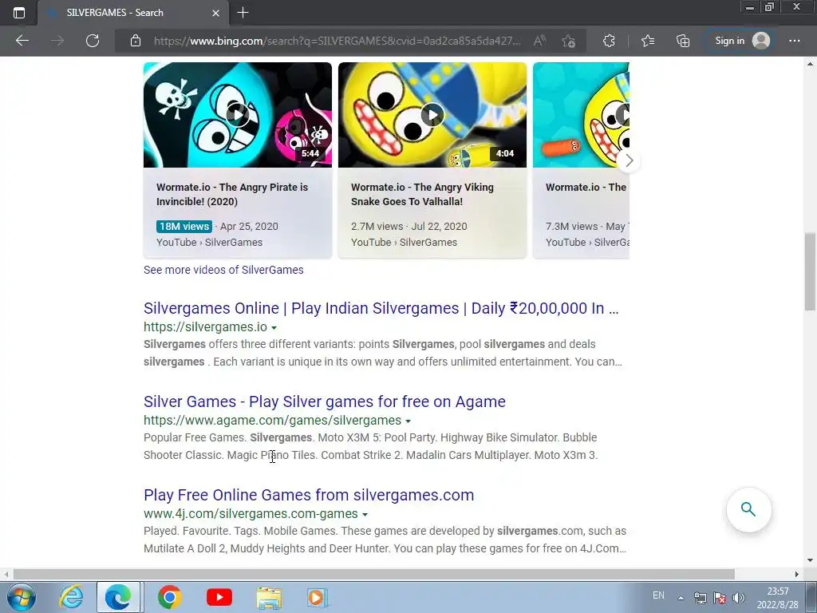
Task: Play the third Wormate.io video
Action: [x=581, y=115]
